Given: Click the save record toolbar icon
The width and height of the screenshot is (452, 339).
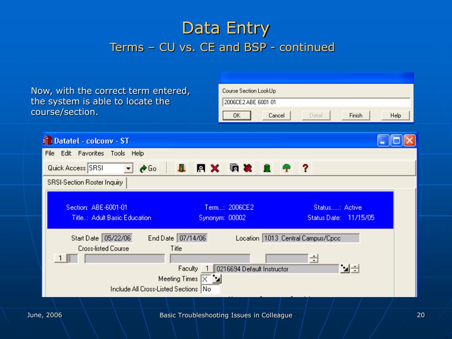Looking at the screenshot, I should (x=201, y=168).
